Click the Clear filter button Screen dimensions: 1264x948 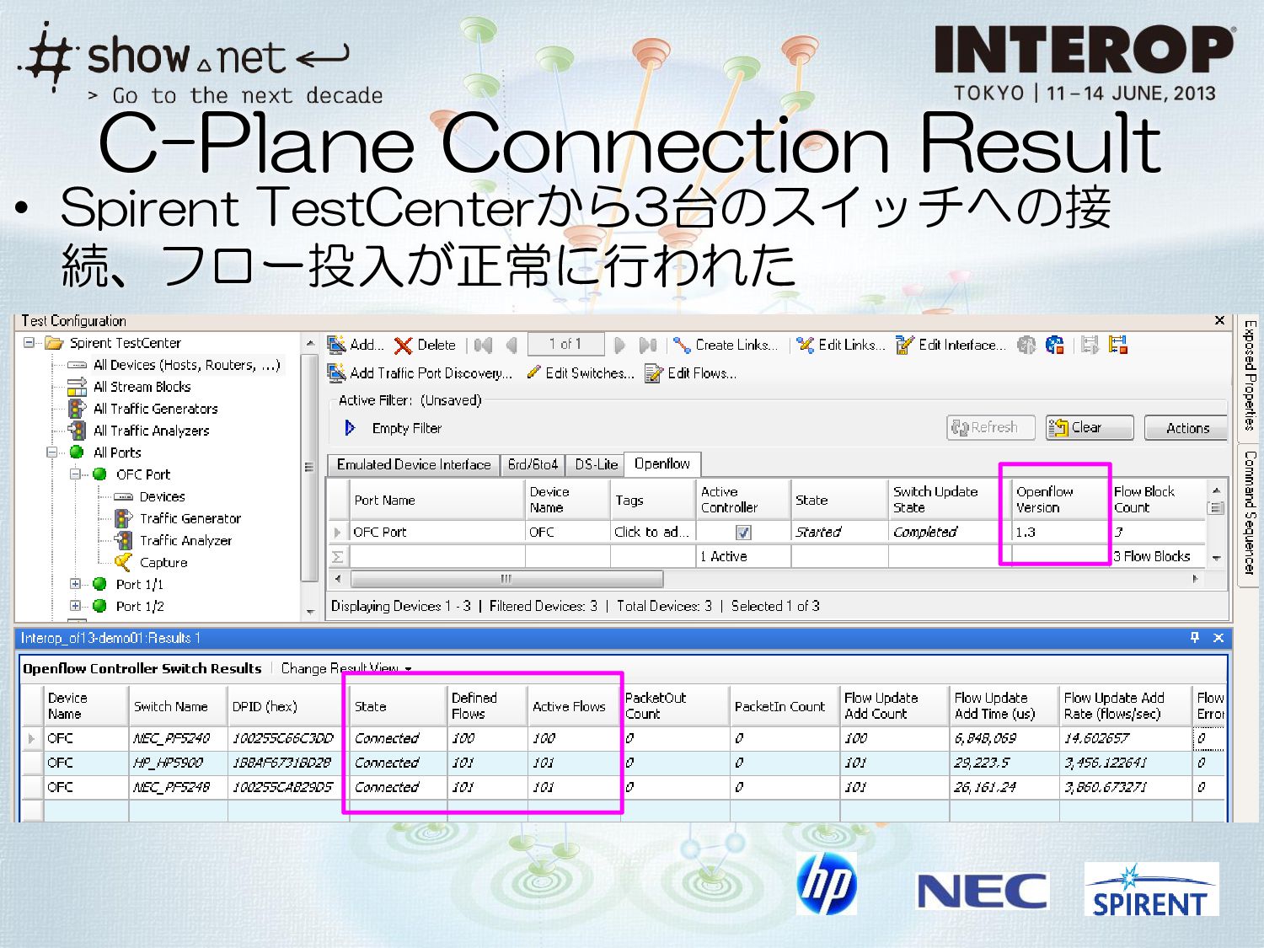[1089, 428]
